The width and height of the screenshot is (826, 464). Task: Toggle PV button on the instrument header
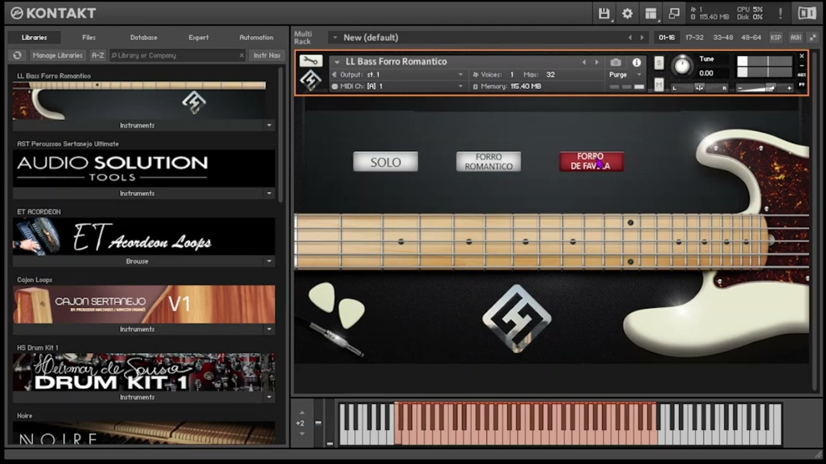(802, 84)
